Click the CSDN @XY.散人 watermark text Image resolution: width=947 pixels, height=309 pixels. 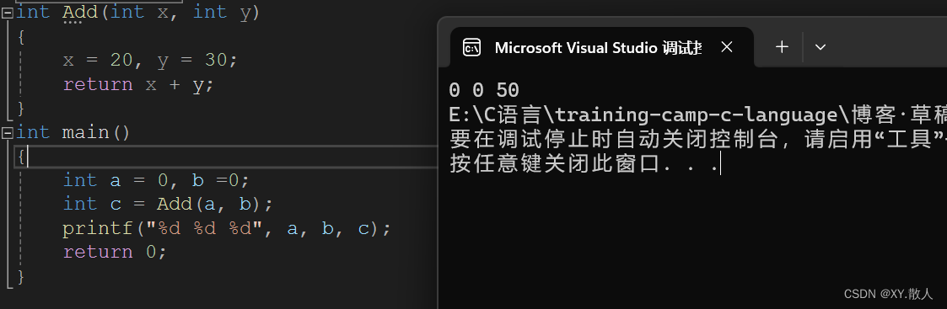coord(888,294)
